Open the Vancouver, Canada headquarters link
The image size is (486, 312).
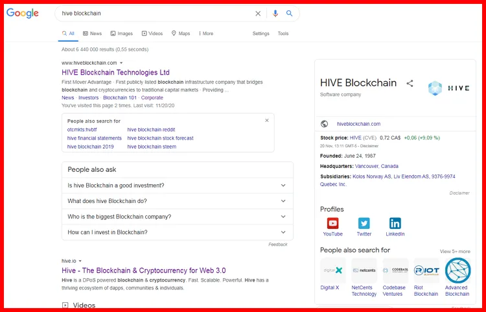[376, 166]
